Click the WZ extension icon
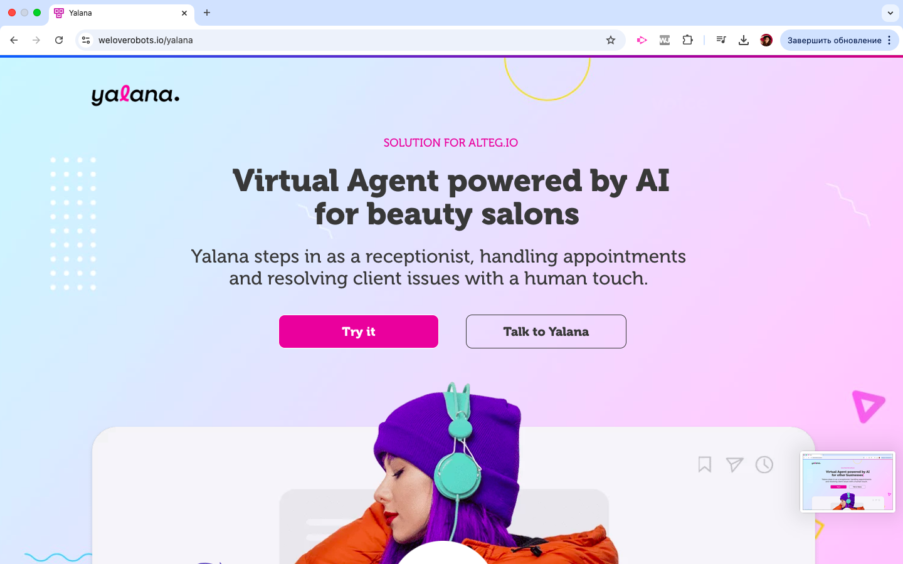 point(665,40)
